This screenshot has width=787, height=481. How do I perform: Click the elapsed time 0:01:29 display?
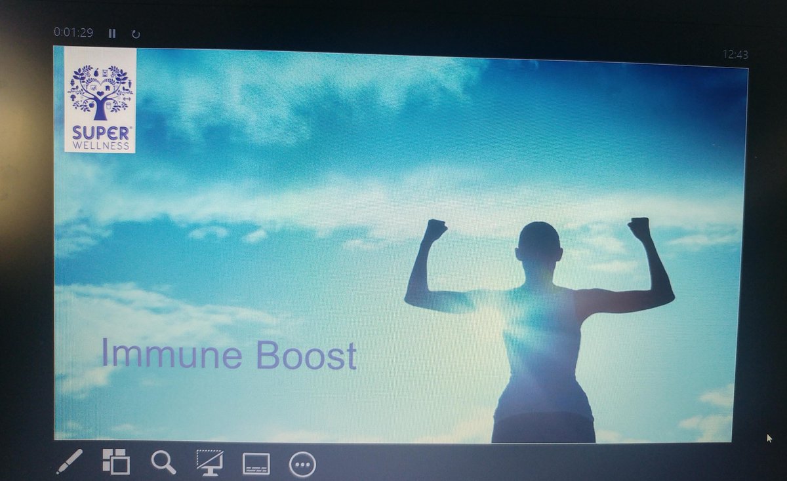(x=74, y=31)
